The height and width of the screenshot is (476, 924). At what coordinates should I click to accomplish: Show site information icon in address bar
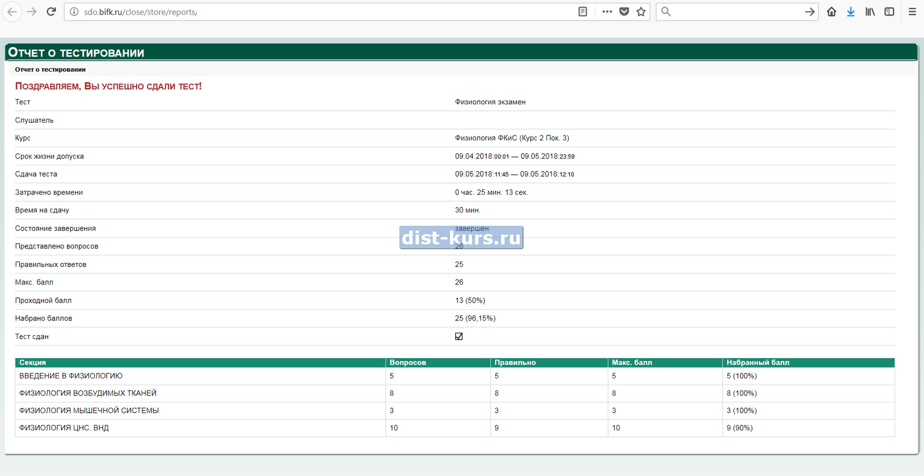coord(74,12)
